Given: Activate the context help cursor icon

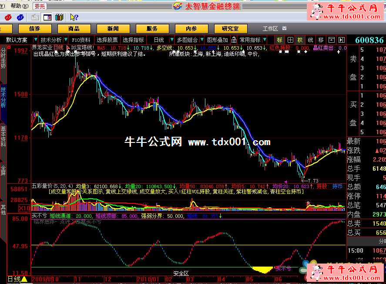Looking at the screenshot, I should click(x=74, y=17).
